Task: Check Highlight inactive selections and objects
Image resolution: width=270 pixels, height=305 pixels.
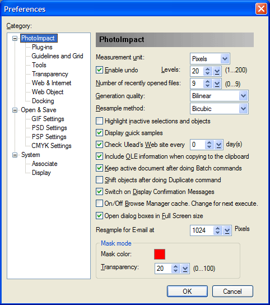Action: 99,121
